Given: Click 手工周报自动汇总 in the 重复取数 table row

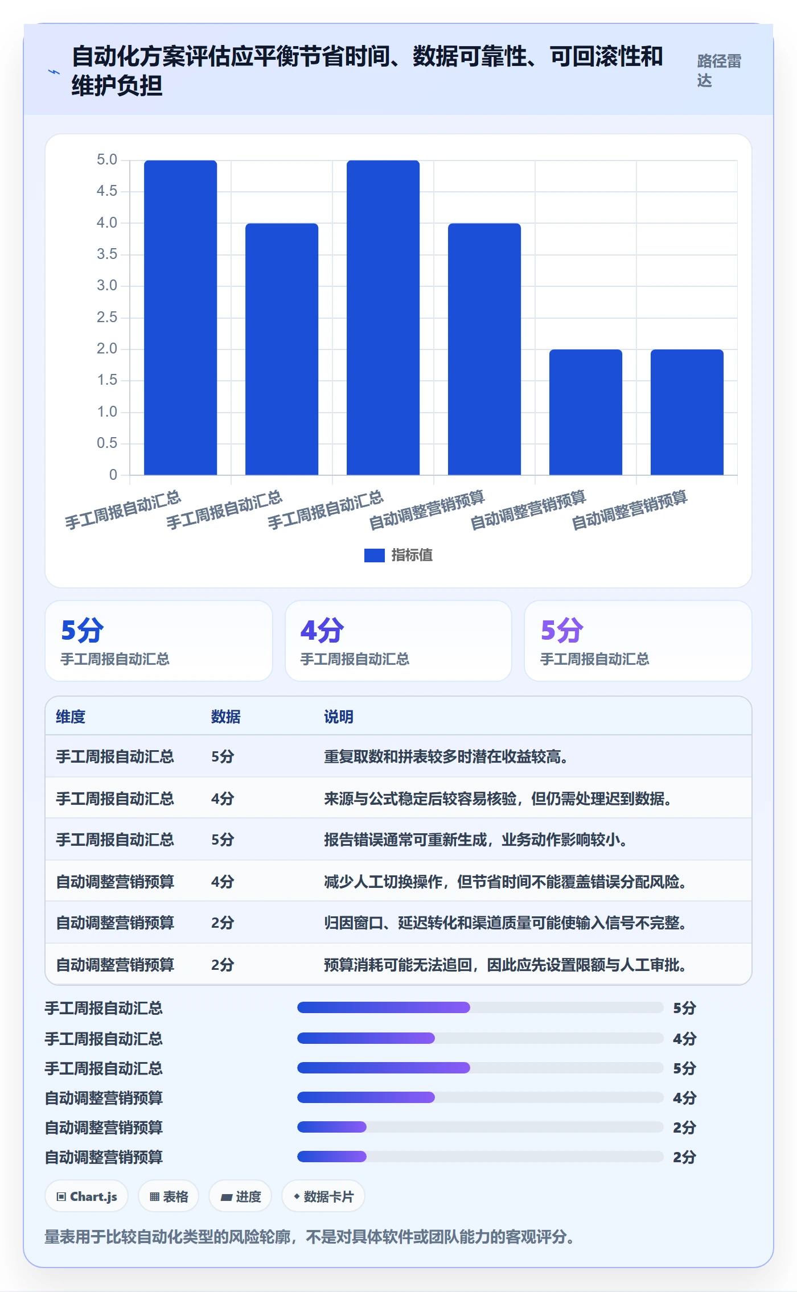Looking at the screenshot, I should 115,756.
